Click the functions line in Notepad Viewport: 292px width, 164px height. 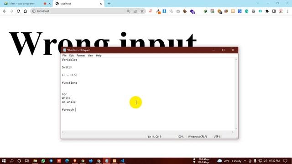tap(69, 82)
